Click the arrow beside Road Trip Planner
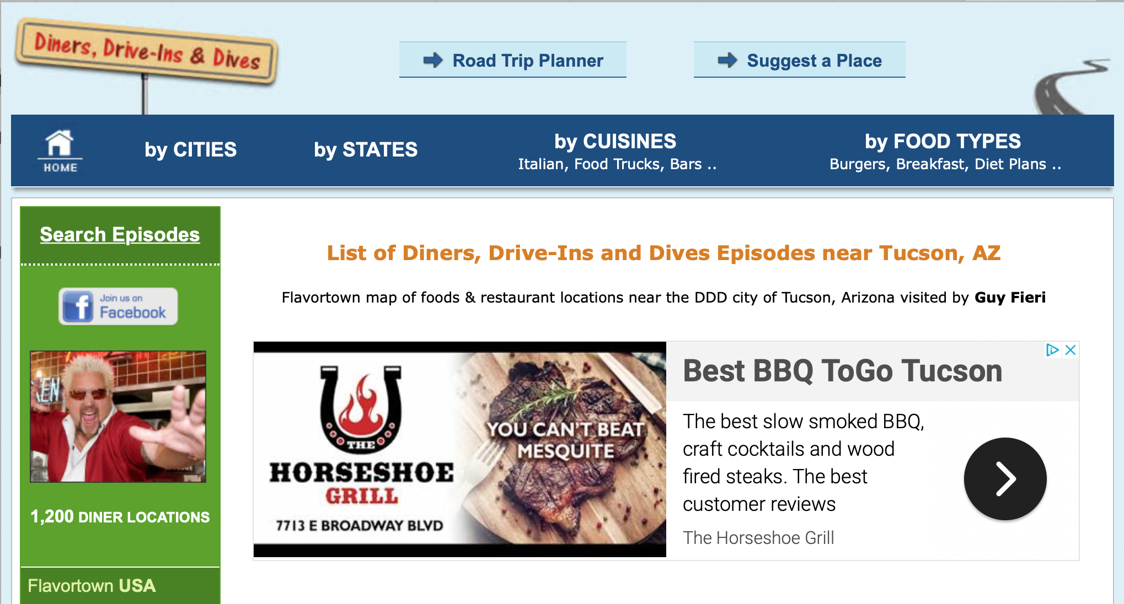The image size is (1124, 604). pos(433,60)
